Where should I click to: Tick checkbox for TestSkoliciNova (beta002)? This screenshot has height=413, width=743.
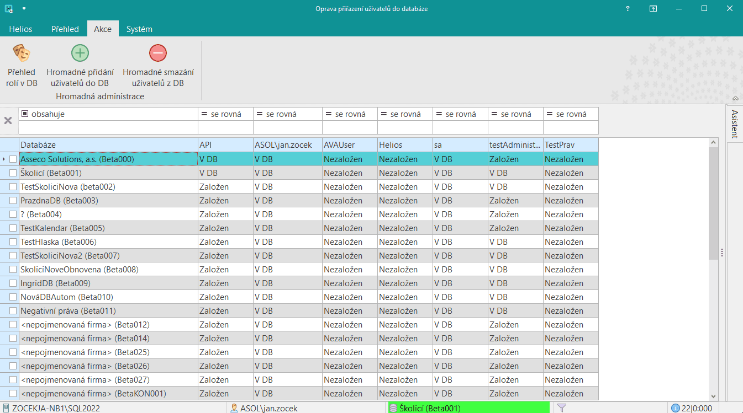pos(13,187)
